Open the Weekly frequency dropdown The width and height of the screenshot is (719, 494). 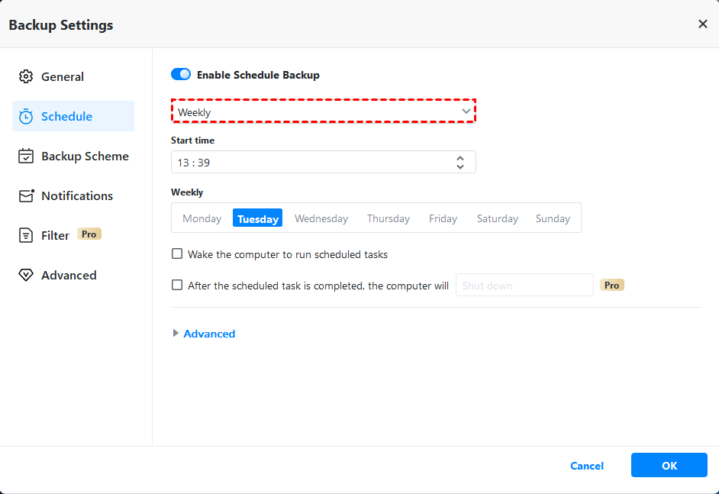[323, 112]
